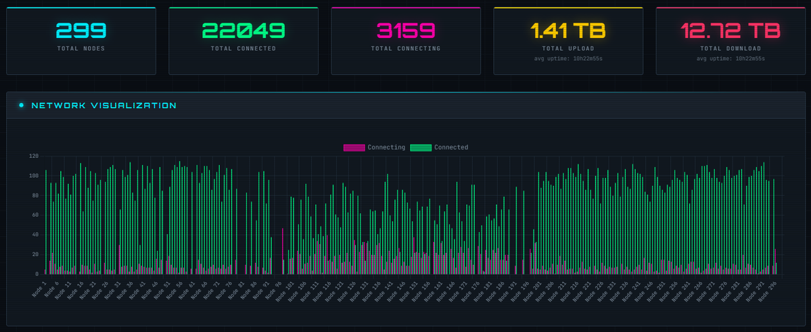Viewport: 811px width, 332px height.
Task: Click the green Connected legend color box
Action: [421, 147]
